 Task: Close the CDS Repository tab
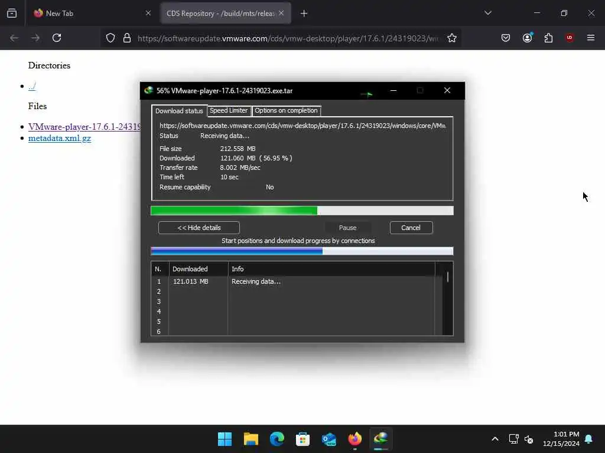point(281,13)
